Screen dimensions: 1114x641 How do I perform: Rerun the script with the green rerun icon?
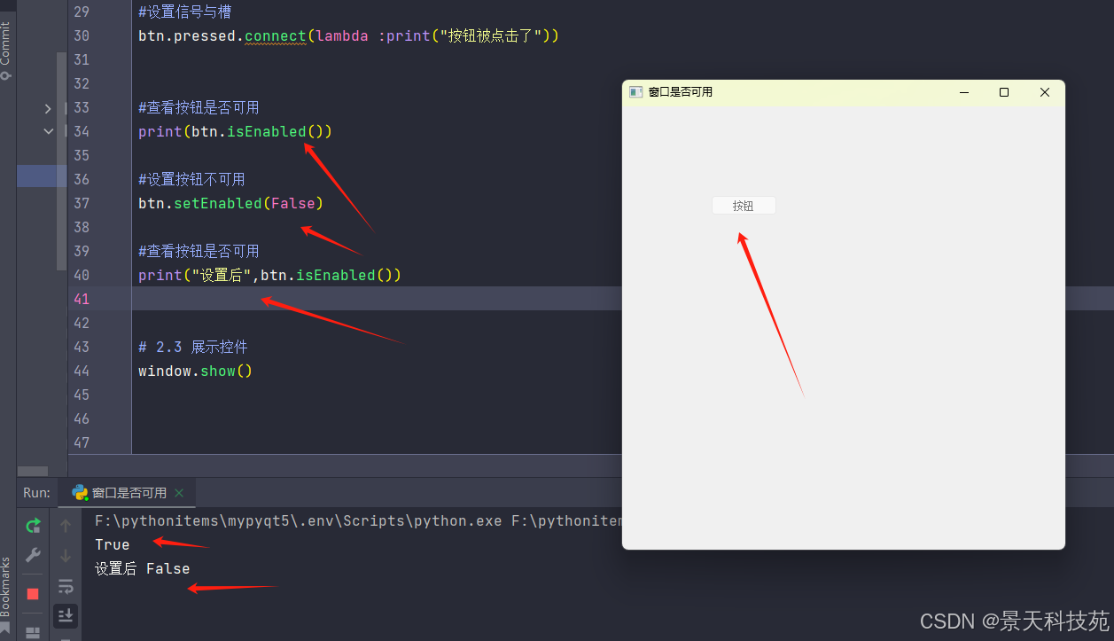[33, 526]
